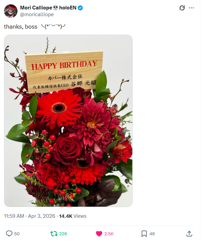The width and height of the screenshot is (202, 241).
Task: Click the 2.5K likes count
Action: point(109,234)
